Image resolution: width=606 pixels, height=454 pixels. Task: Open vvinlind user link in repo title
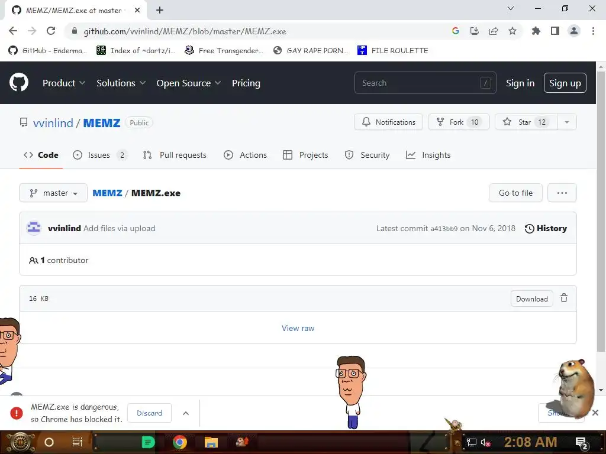pos(53,123)
